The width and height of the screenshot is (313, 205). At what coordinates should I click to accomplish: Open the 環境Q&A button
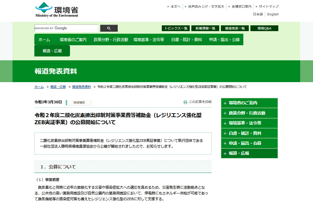(264, 28)
